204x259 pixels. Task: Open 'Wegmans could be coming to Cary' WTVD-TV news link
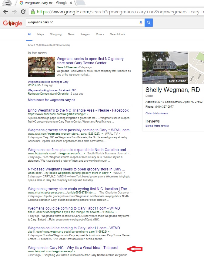(48, 82)
